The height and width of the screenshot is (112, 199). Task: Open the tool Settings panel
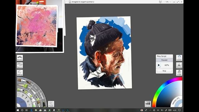(x=20, y=72)
